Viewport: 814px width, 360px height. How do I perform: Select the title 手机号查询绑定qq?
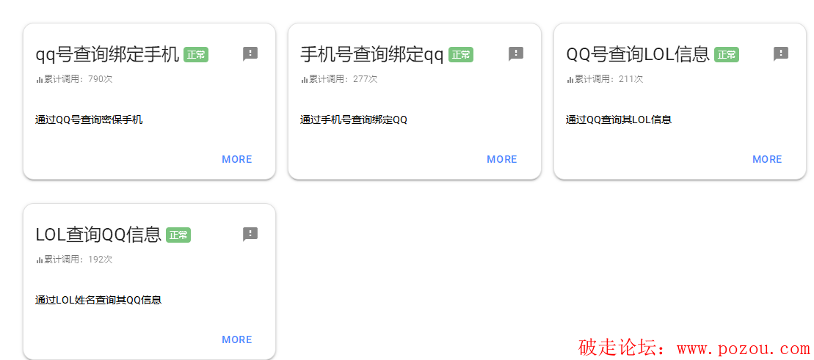pos(372,54)
